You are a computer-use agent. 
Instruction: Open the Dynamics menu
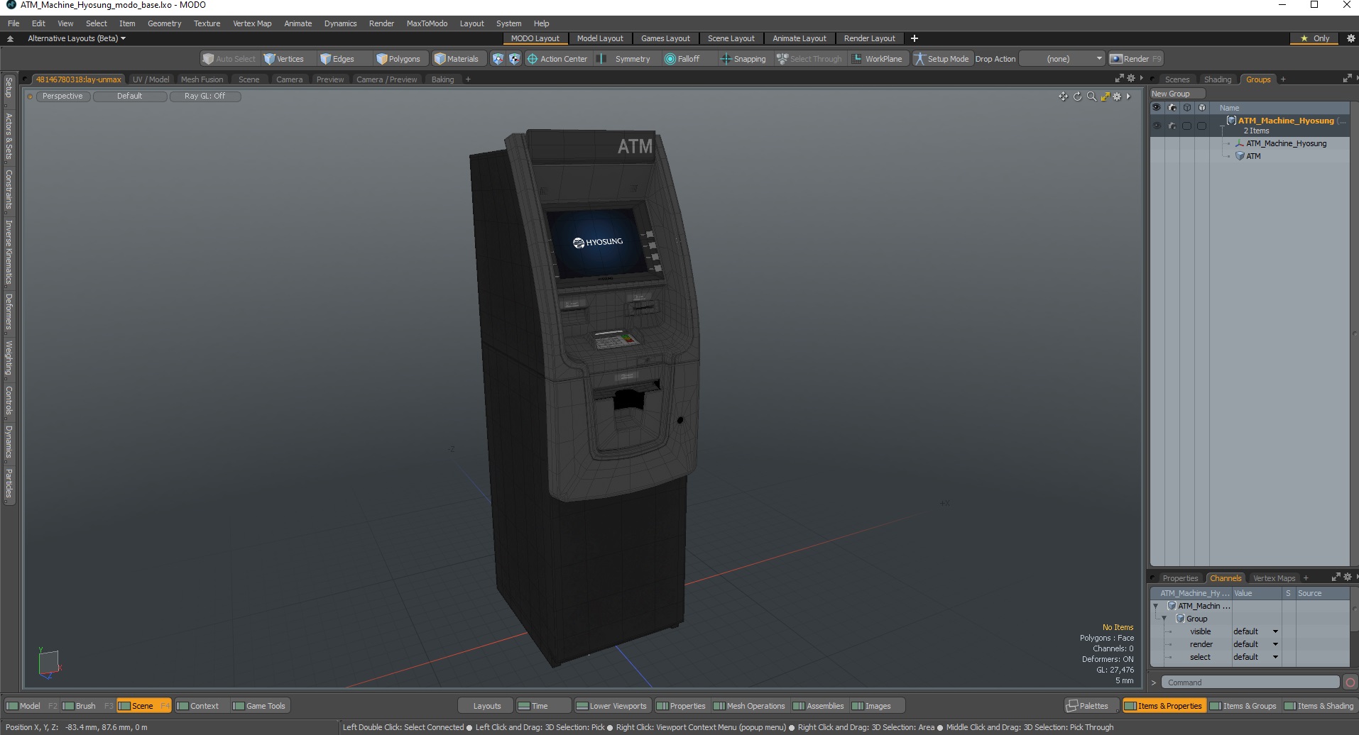click(x=340, y=23)
